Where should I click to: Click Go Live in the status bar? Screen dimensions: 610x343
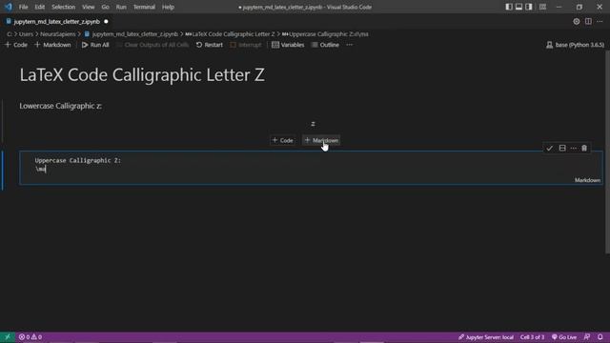(564, 337)
